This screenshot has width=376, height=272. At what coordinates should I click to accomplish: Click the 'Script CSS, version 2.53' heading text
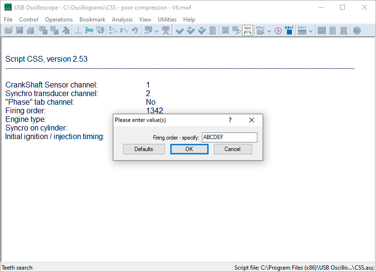coord(46,59)
